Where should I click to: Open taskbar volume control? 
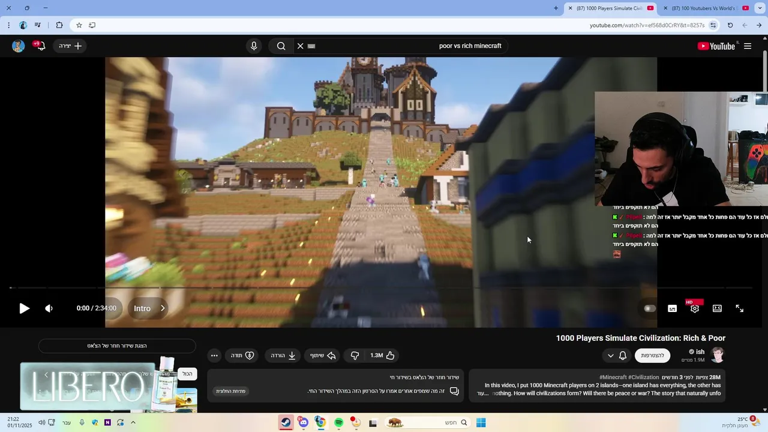[41, 422]
